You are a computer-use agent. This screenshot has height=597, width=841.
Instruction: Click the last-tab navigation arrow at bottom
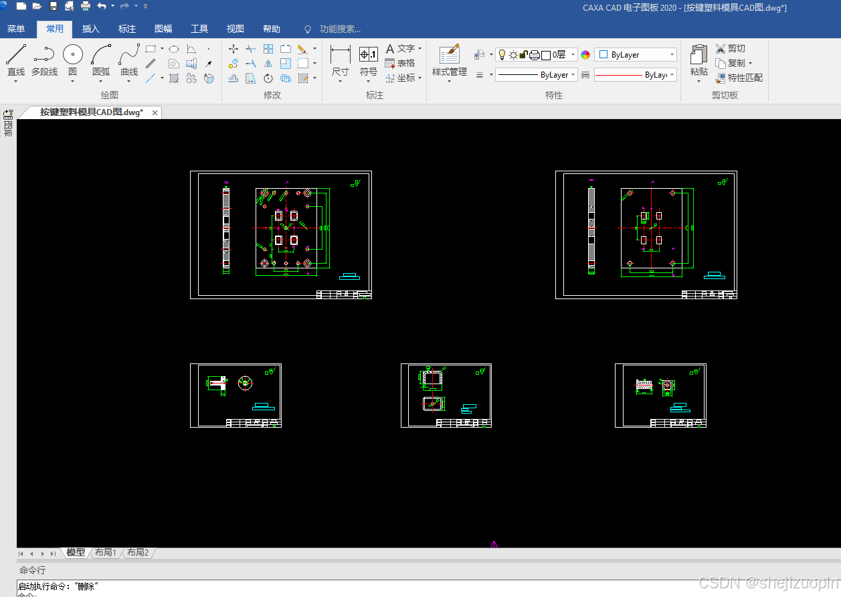pyautogui.click(x=54, y=553)
